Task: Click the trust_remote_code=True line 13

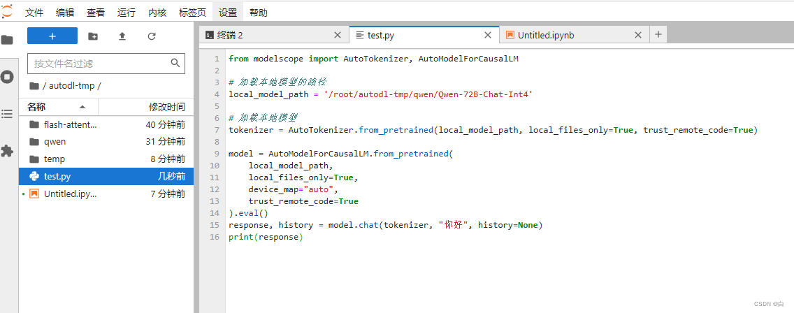Action: pyautogui.click(x=303, y=201)
